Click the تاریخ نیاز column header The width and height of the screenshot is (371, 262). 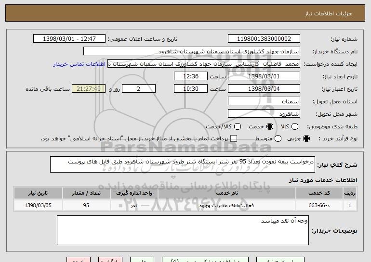click(x=38, y=193)
